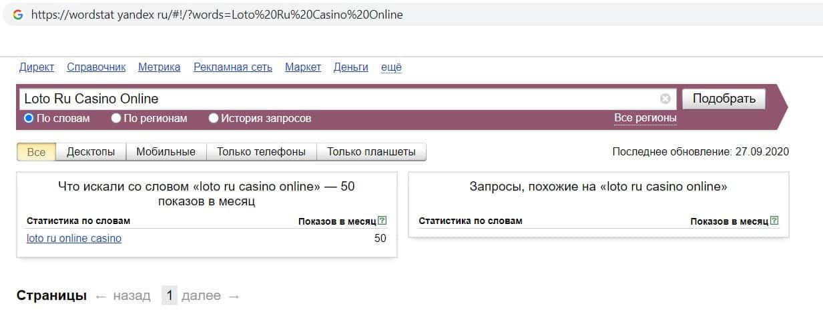Viewport: 823px width, 322px height.
Task: Switch to the "Десктопы" tab
Action: coord(91,152)
